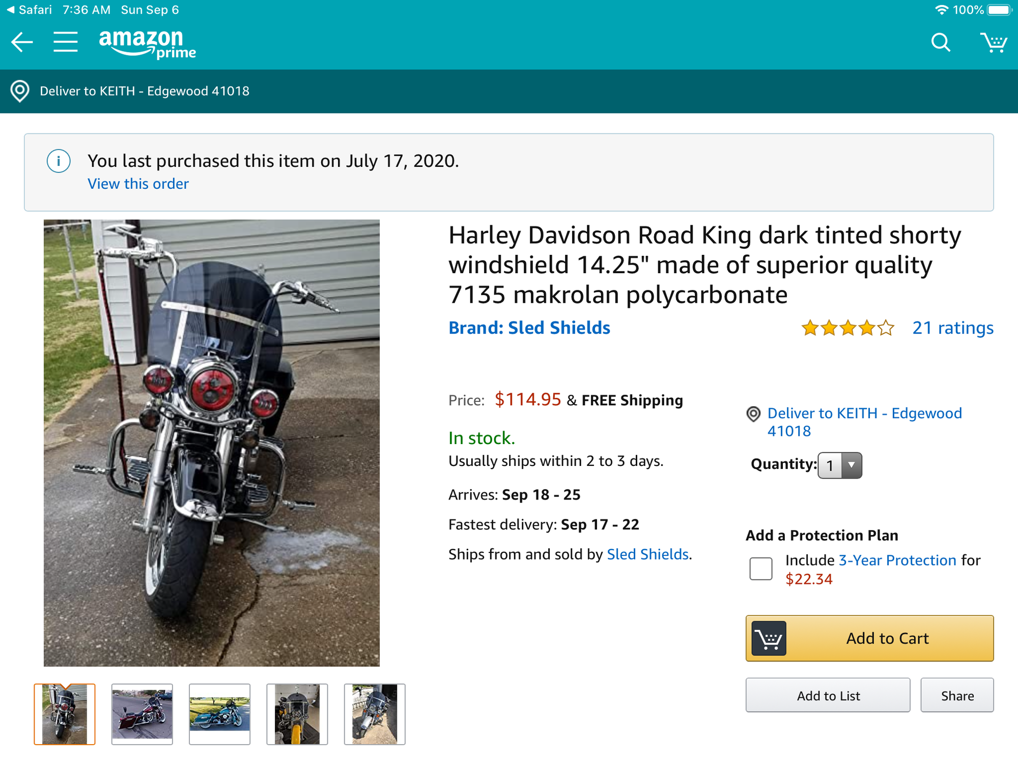The height and width of the screenshot is (763, 1018).
Task: Tap the back arrow icon
Action: (x=22, y=42)
